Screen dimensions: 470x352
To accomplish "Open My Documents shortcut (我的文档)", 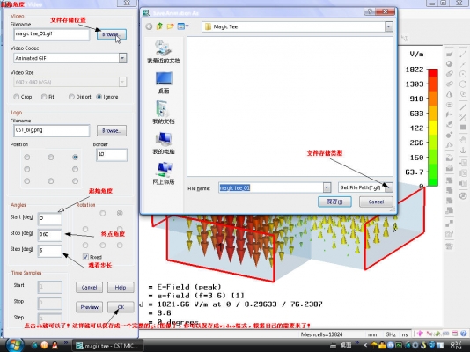I will [x=164, y=113].
